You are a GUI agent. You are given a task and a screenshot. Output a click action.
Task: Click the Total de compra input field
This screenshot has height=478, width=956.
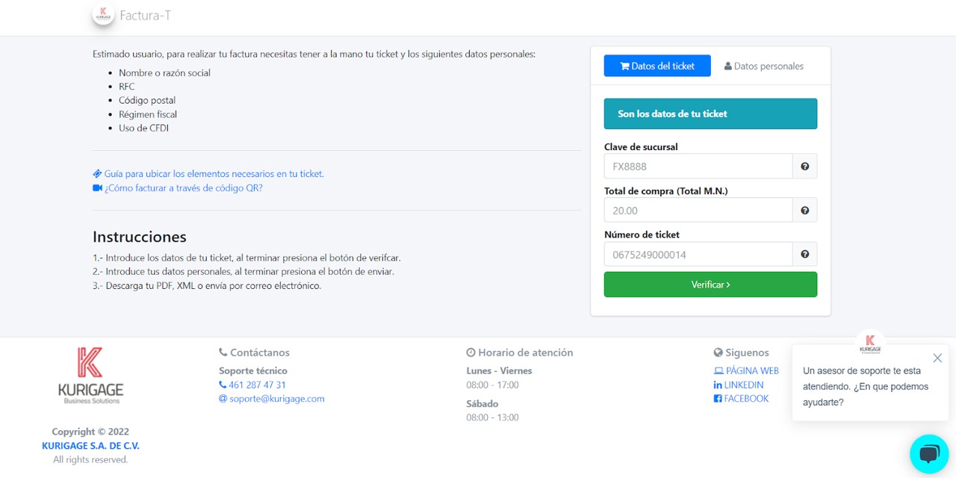point(698,211)
